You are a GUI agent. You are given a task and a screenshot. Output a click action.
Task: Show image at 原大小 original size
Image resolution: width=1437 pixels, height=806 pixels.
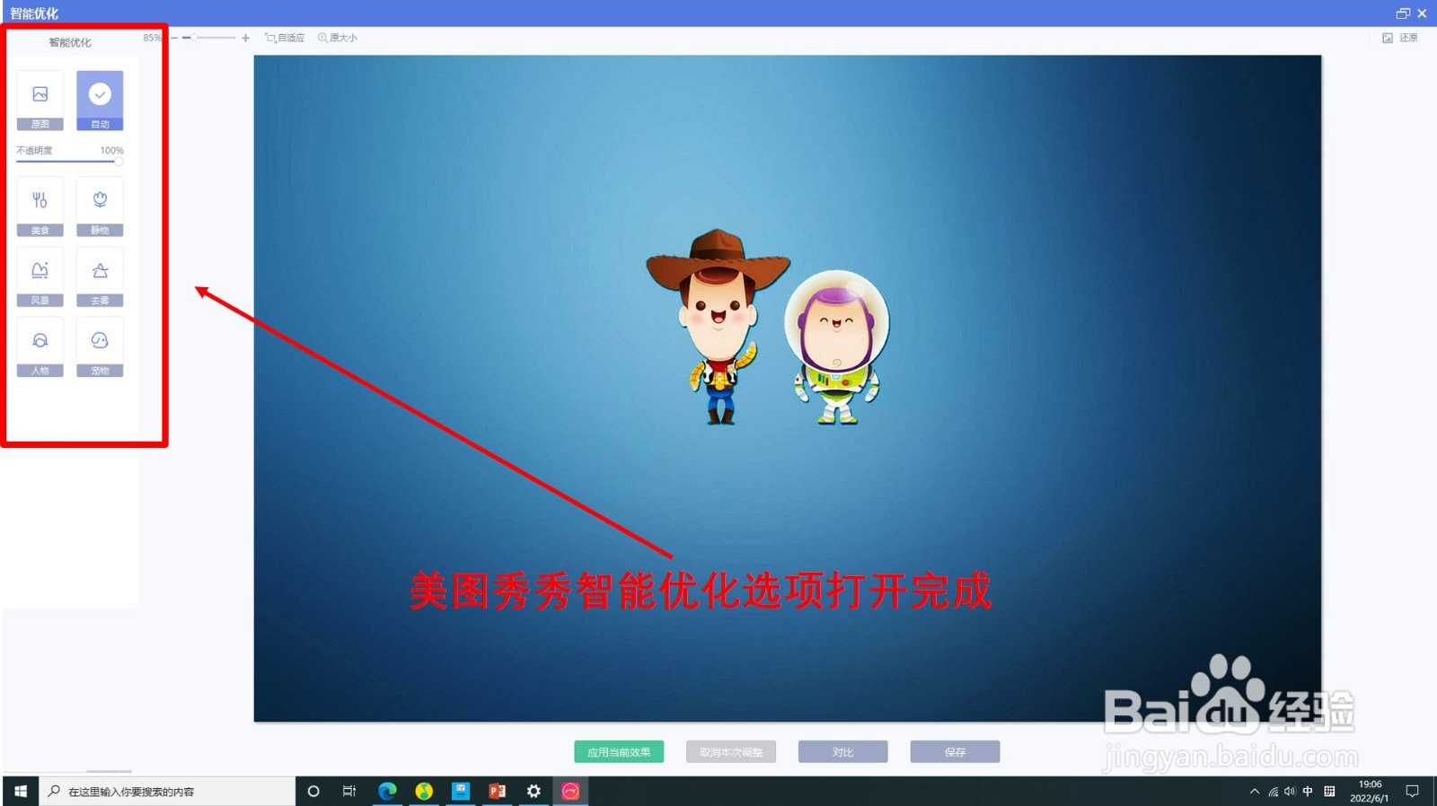pyautogui.click(x=338, y=38)
